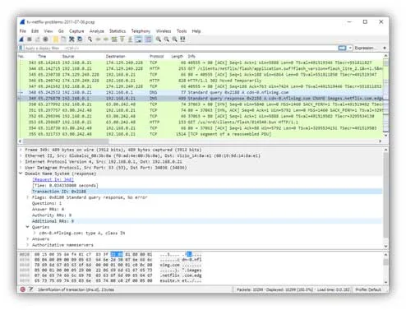
Task: Click into the display filter field
Action: 181,48
